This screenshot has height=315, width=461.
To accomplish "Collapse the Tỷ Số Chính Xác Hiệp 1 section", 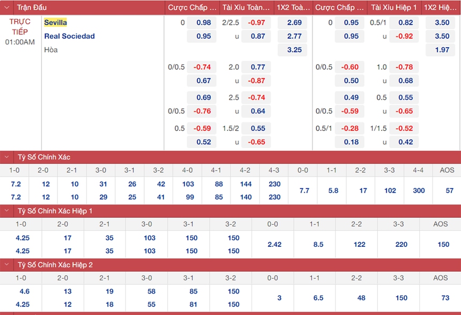I will point(7,211).
